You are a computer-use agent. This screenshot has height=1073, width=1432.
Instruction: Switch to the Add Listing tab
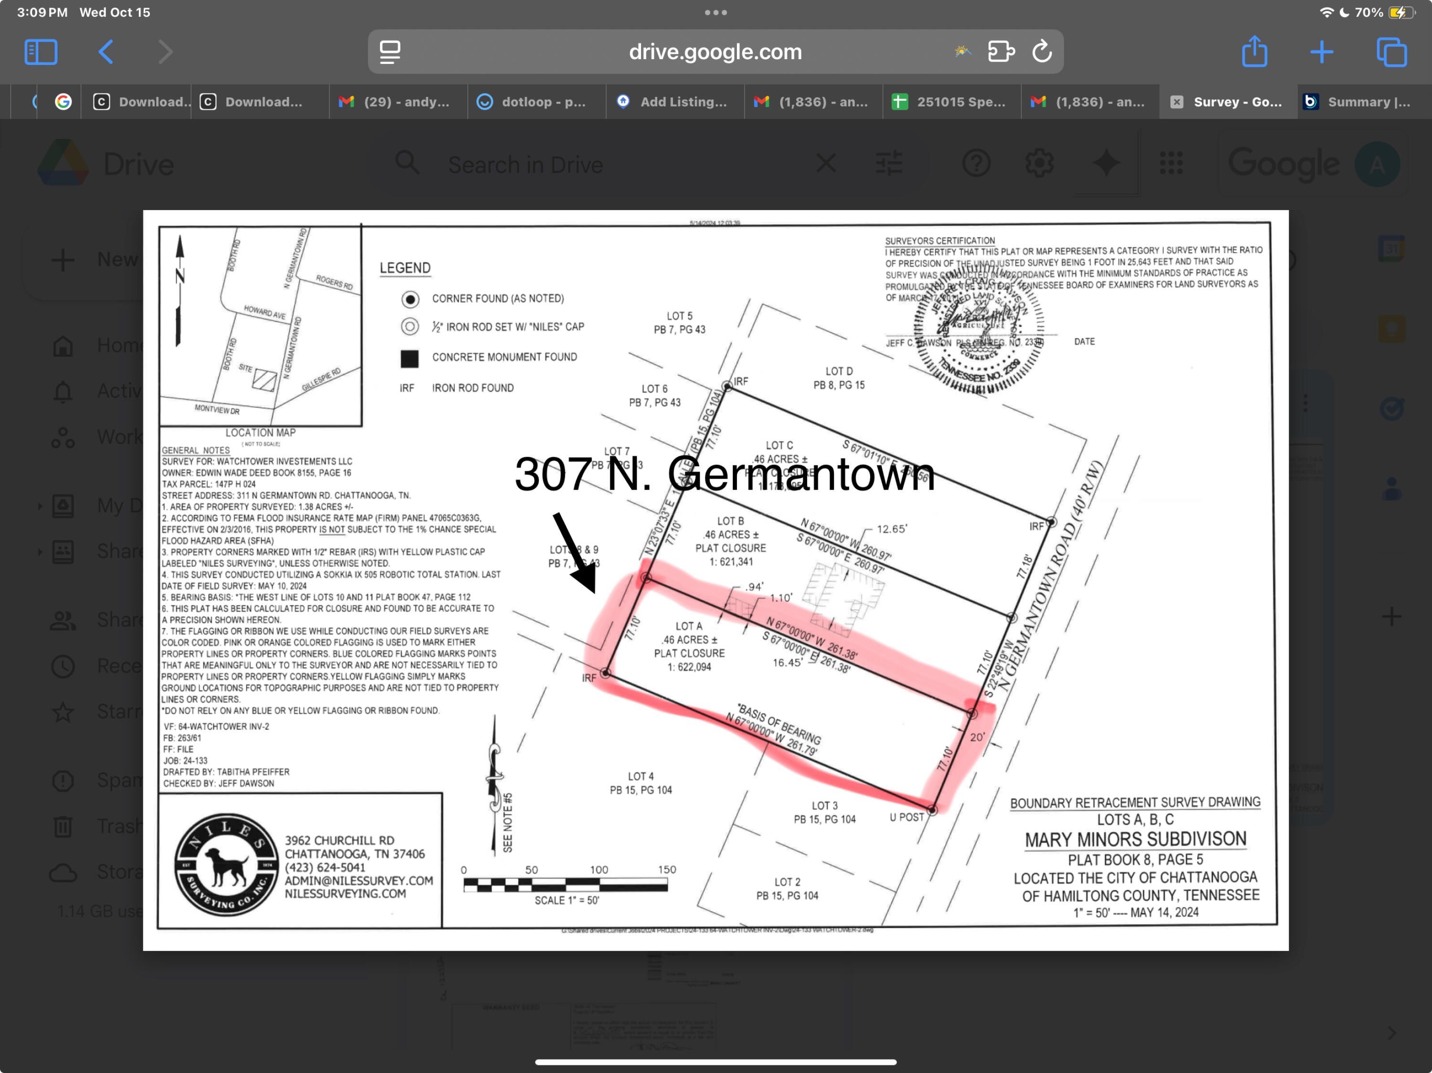coord(674,102)
